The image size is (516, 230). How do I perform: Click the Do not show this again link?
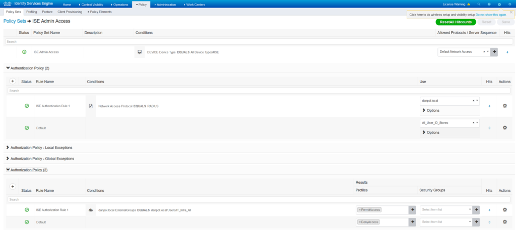[x=491, y=15]
